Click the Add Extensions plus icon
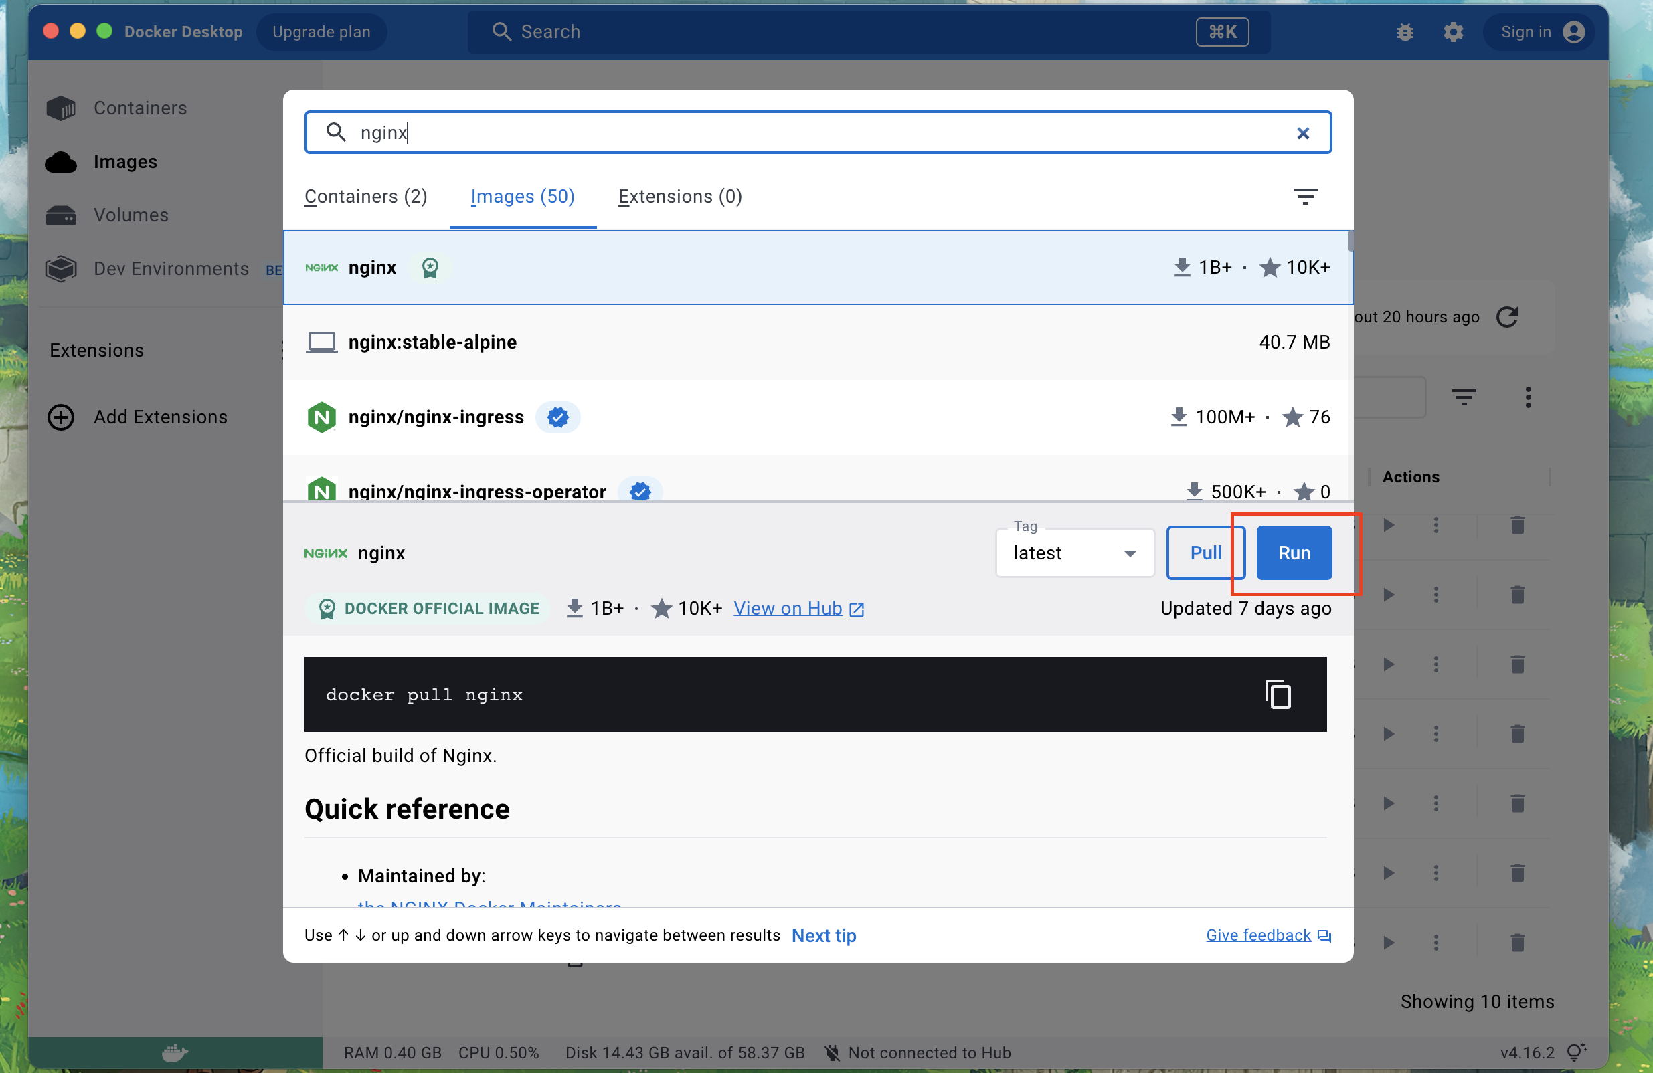 coord(61,417)
